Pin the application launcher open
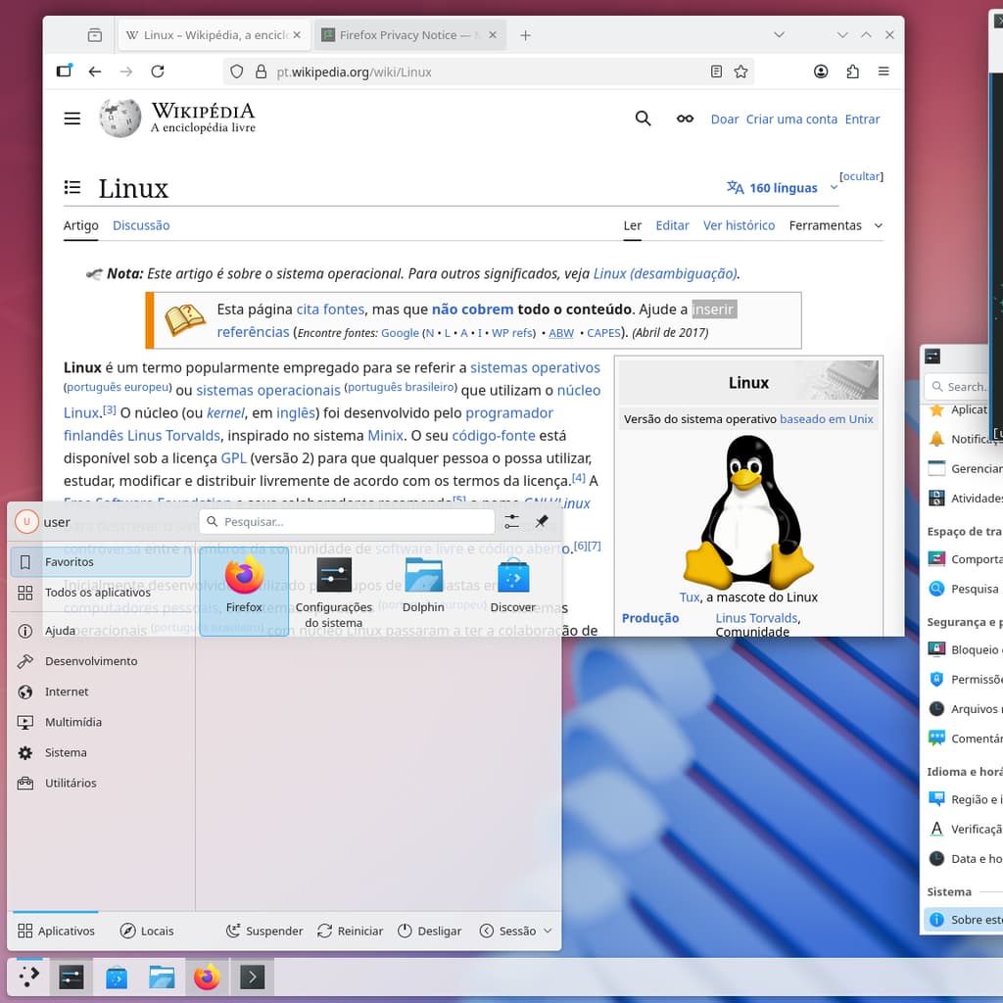The width and height of the screenshot is (1003, 1003). click(542, 521)
